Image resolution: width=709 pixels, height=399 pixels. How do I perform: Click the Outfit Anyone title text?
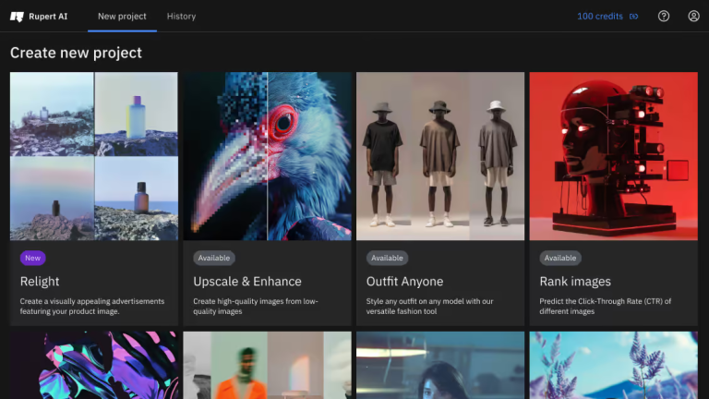pyautogui.click(x=404, y=281)
